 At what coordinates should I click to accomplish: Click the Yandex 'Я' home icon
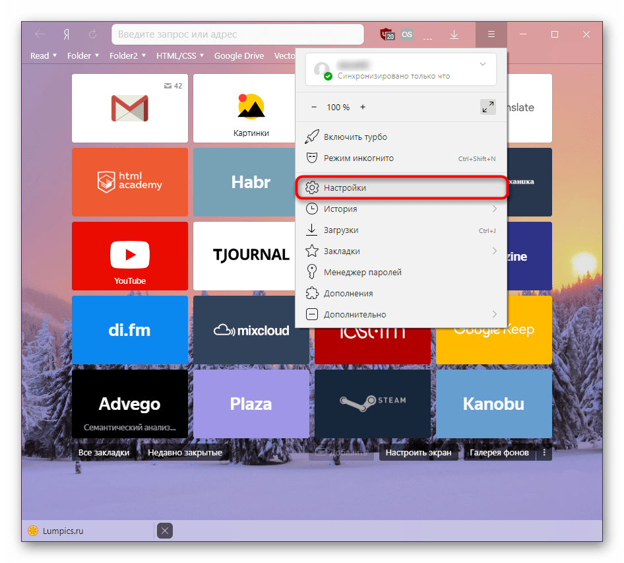(67, 34)
